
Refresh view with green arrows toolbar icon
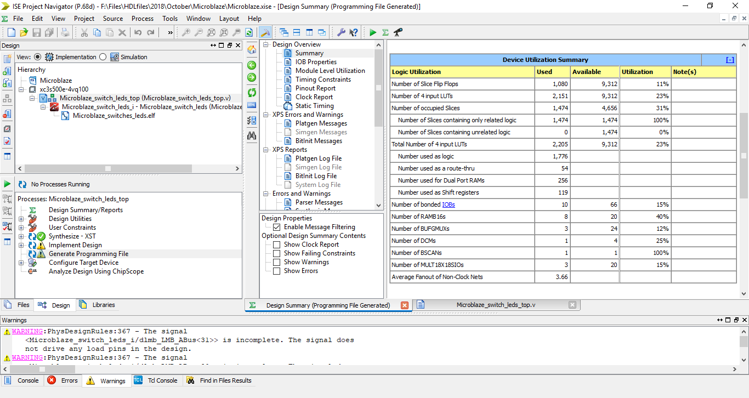[249, 32]
